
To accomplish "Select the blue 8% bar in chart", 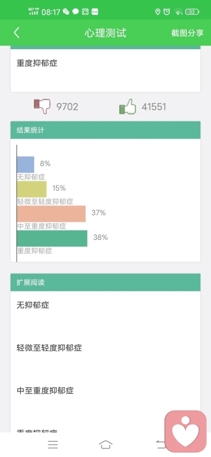I will [25, 165].
